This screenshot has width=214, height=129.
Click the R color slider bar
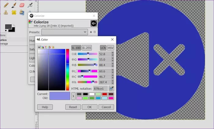[x=87, y=54]
